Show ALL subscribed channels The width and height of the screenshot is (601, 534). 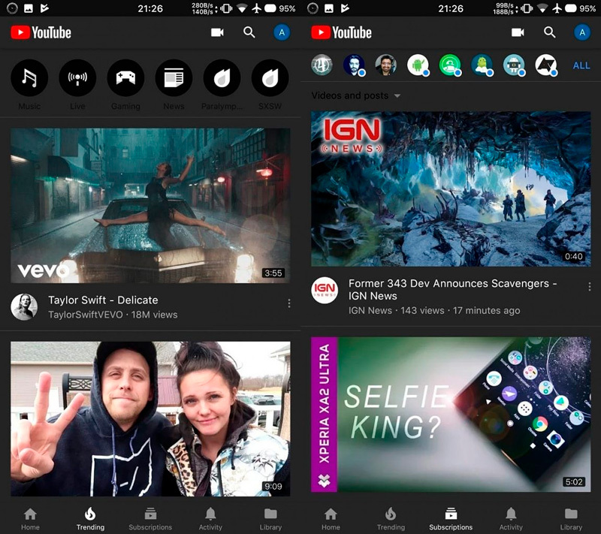pos(581,65)
